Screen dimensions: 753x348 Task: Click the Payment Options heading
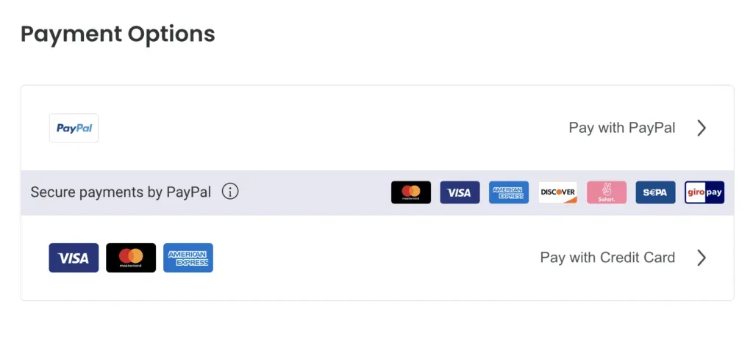118,34
